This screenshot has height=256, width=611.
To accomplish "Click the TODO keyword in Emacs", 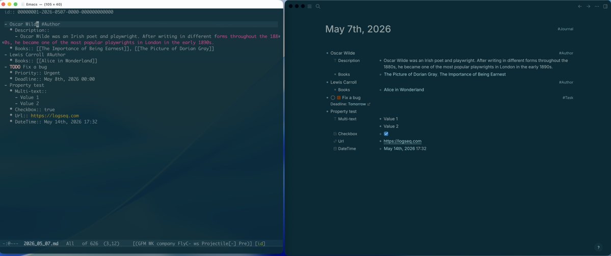I will coord(15,67).
